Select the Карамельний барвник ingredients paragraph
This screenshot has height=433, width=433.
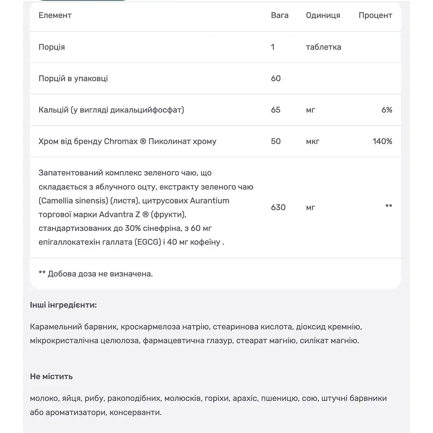[196, 334]
